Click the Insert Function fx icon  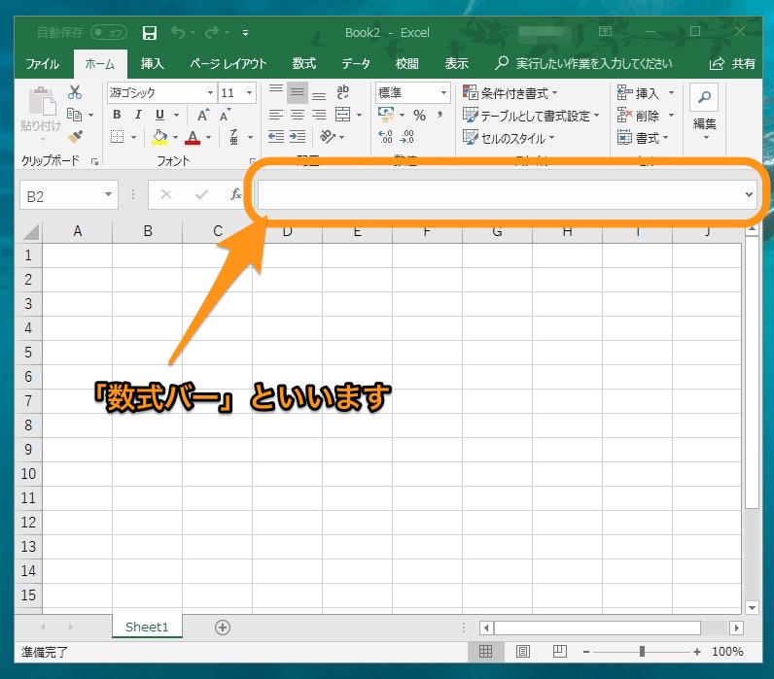pos(236,194)
